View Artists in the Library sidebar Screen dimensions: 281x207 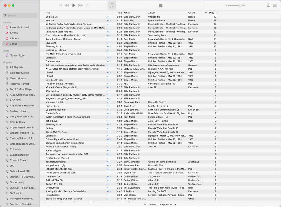pos(15,33)
